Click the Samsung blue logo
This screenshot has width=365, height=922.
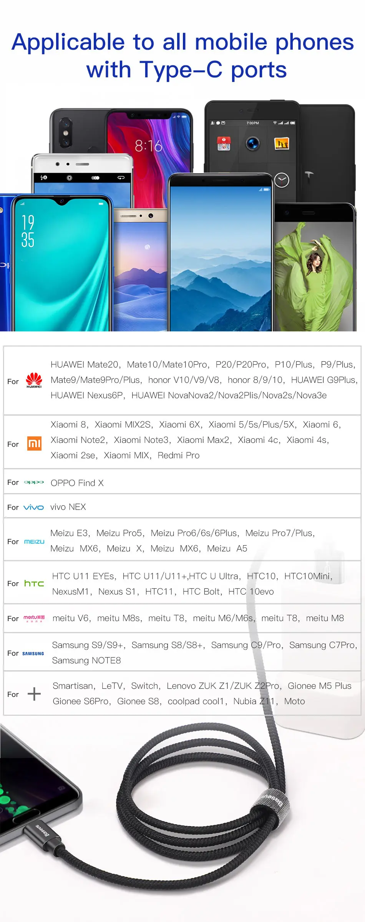point(33,653)
